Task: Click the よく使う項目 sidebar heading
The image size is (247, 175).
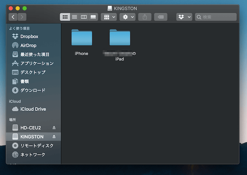Action: pyautogui.click(x=20, y=28)
